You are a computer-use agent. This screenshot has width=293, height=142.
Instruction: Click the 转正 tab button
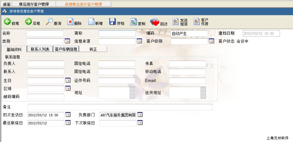[93, 49]
